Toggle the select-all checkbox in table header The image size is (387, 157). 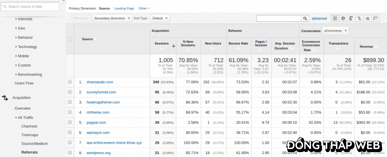tap(70, 39)
